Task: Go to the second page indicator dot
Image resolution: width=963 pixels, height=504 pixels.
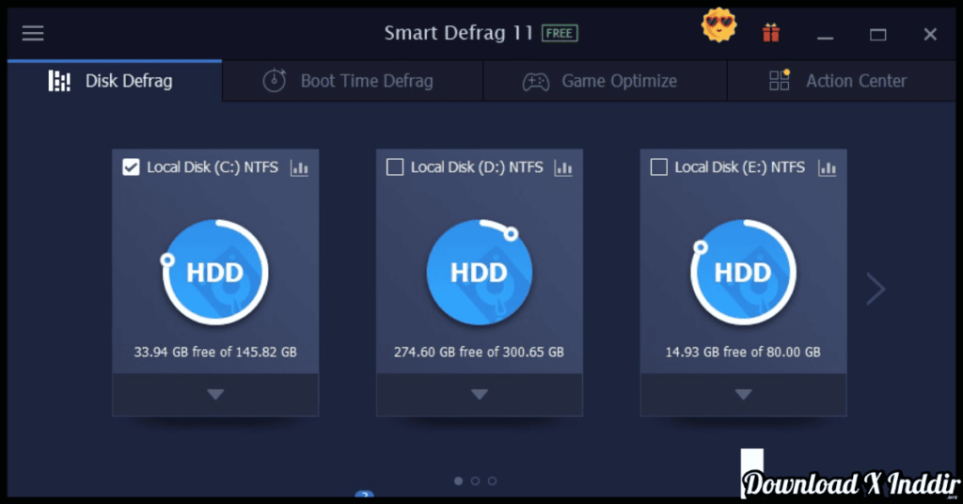Action: pos(475,481)
